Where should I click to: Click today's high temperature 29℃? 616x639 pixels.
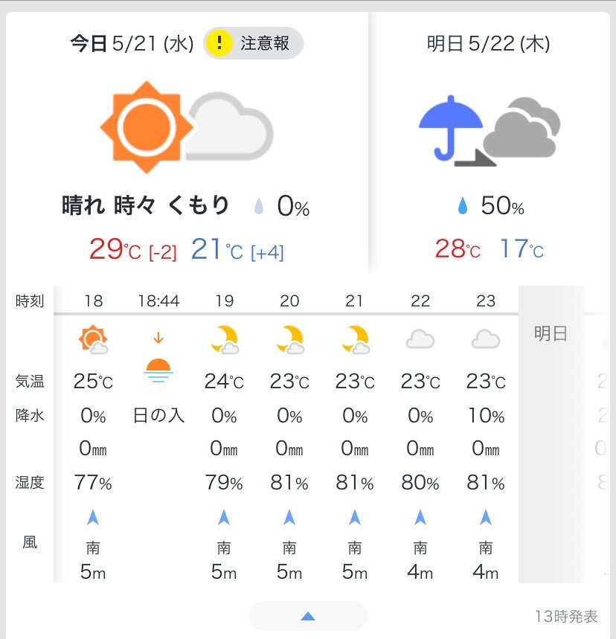tap(115, 249)
